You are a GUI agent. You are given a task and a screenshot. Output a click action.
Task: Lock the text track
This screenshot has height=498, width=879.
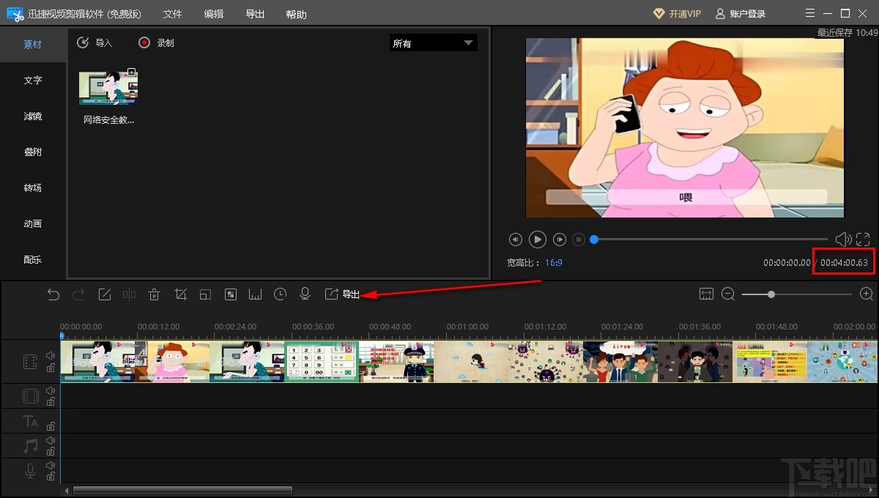pyautogui.click(x=51, y=425)
